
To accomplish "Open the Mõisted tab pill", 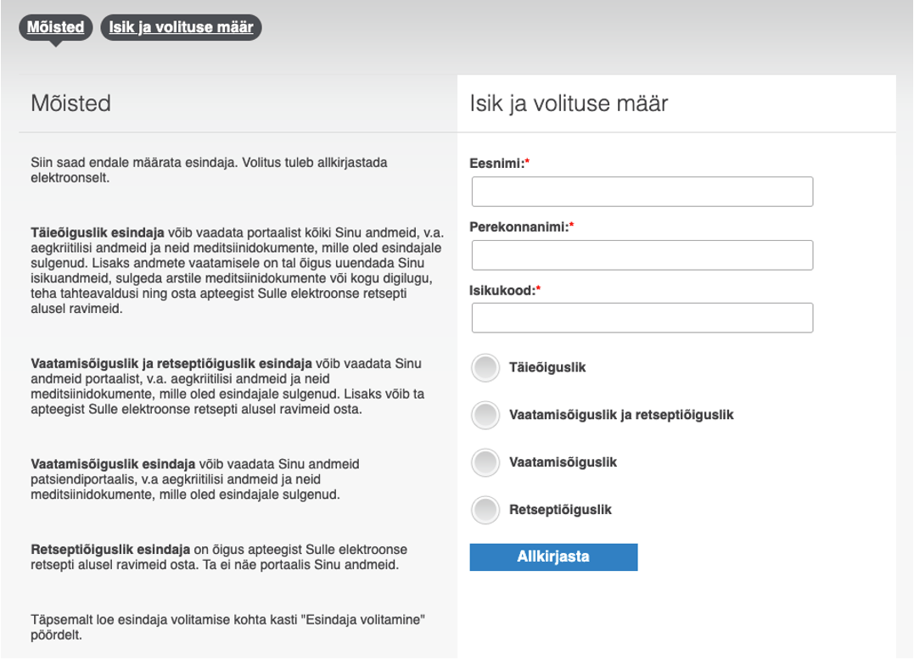I will tap(55, 27).
